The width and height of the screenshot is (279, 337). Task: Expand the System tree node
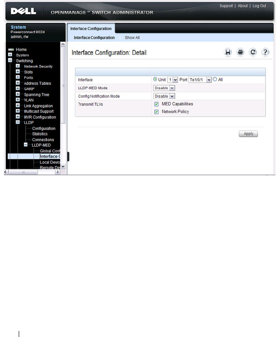(x=10, y=55)
